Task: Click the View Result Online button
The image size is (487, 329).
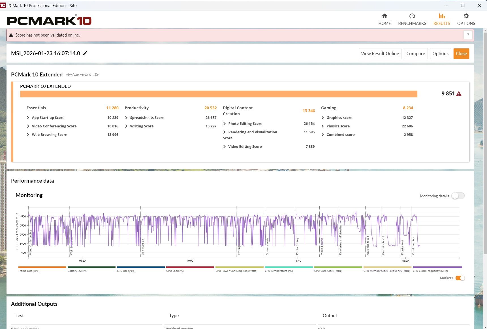Action: point(380,54)
